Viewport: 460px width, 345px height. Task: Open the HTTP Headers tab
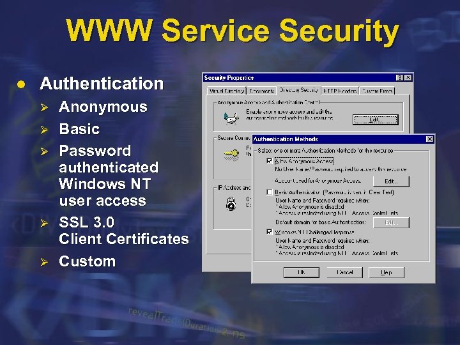(340, 91)
